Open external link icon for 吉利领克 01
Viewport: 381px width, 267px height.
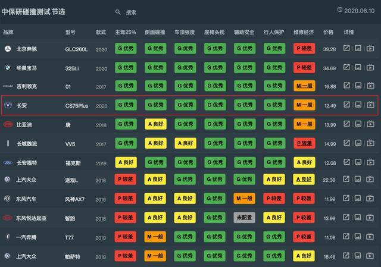(346, 86)
